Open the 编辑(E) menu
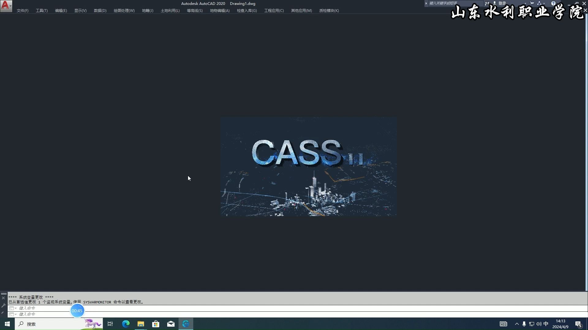 point(61,11)
